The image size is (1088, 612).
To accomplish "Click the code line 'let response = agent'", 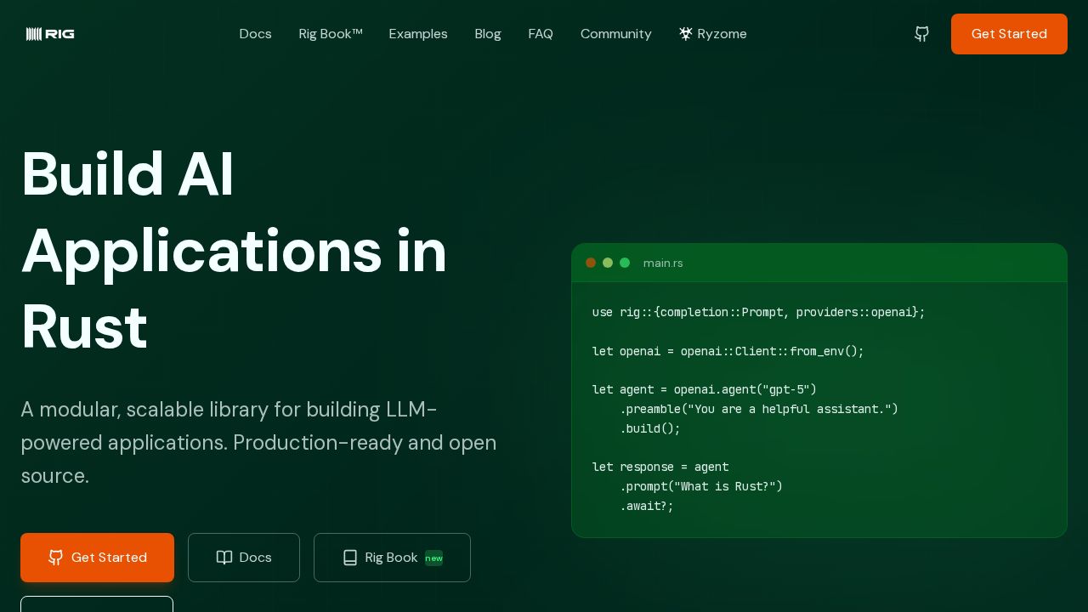I will coord(660,467).
